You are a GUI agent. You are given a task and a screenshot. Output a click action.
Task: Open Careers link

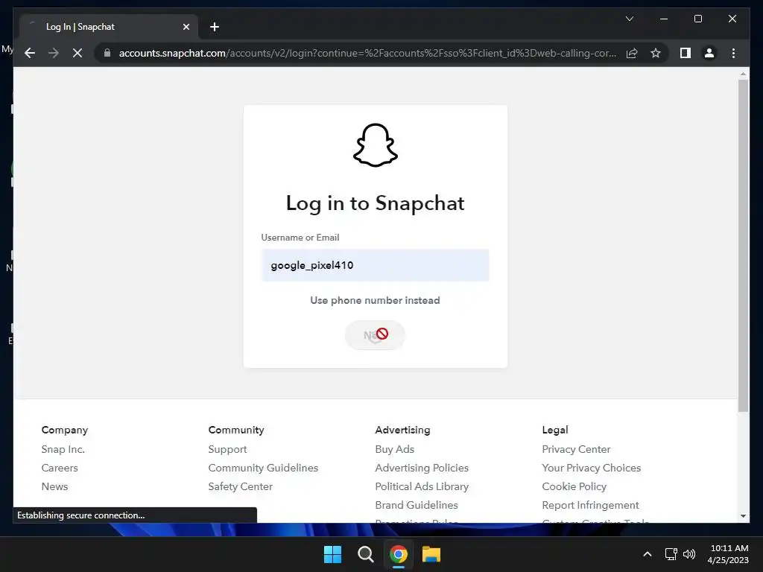click(x=60, y=468)
